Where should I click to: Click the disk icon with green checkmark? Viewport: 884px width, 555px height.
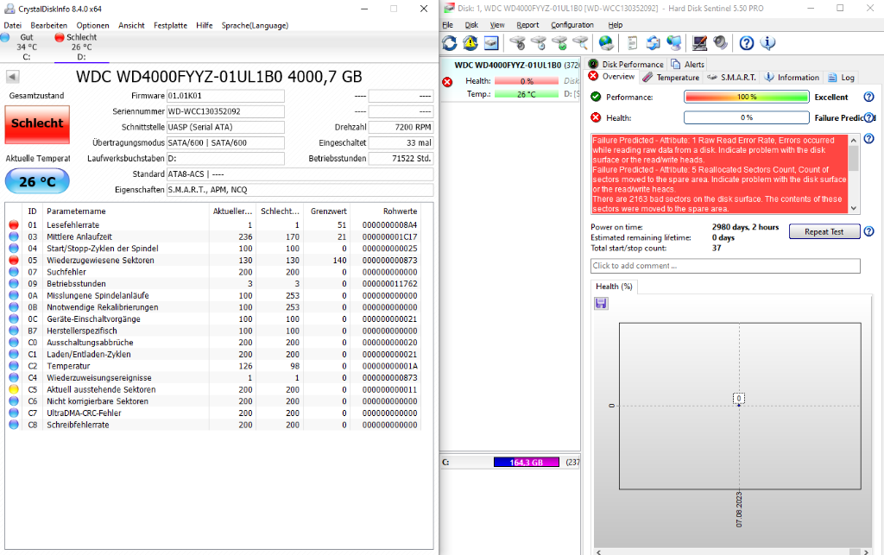coord(559,43)
